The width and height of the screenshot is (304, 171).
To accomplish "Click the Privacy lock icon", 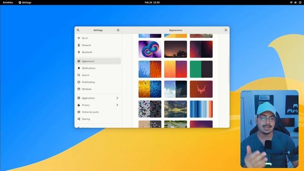I will pos(79,105).
